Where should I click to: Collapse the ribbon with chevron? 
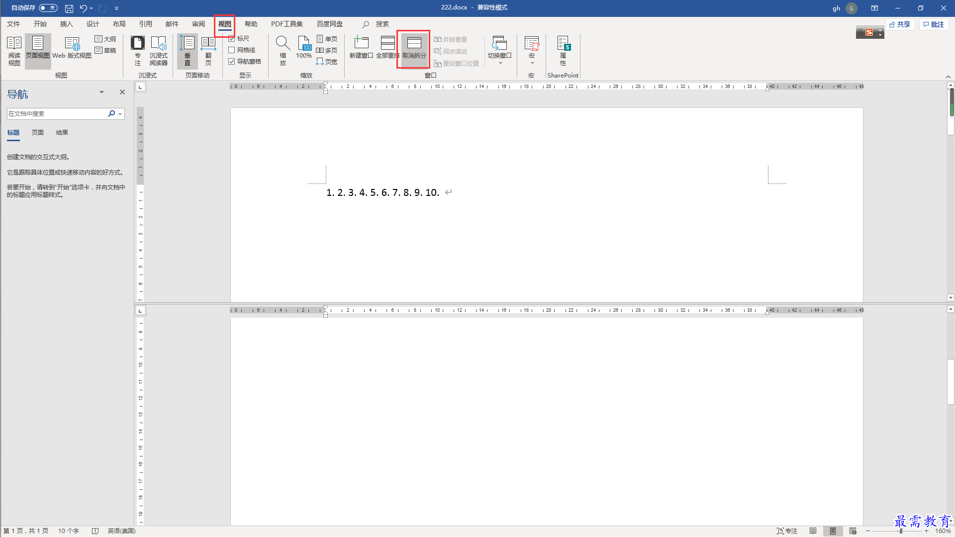point(948,77)
